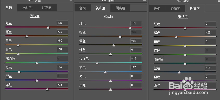The height and width of the screenshot is (100, 220).
Task: Focus the 橙色 hue value field showing -32
Action: pos(62,32)
